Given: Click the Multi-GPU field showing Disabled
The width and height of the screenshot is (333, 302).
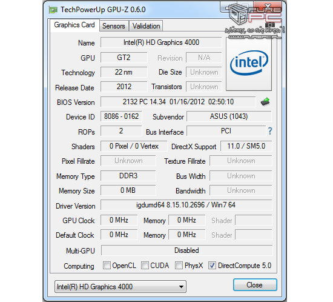Looking at the screenshot, I should point(186,250).
